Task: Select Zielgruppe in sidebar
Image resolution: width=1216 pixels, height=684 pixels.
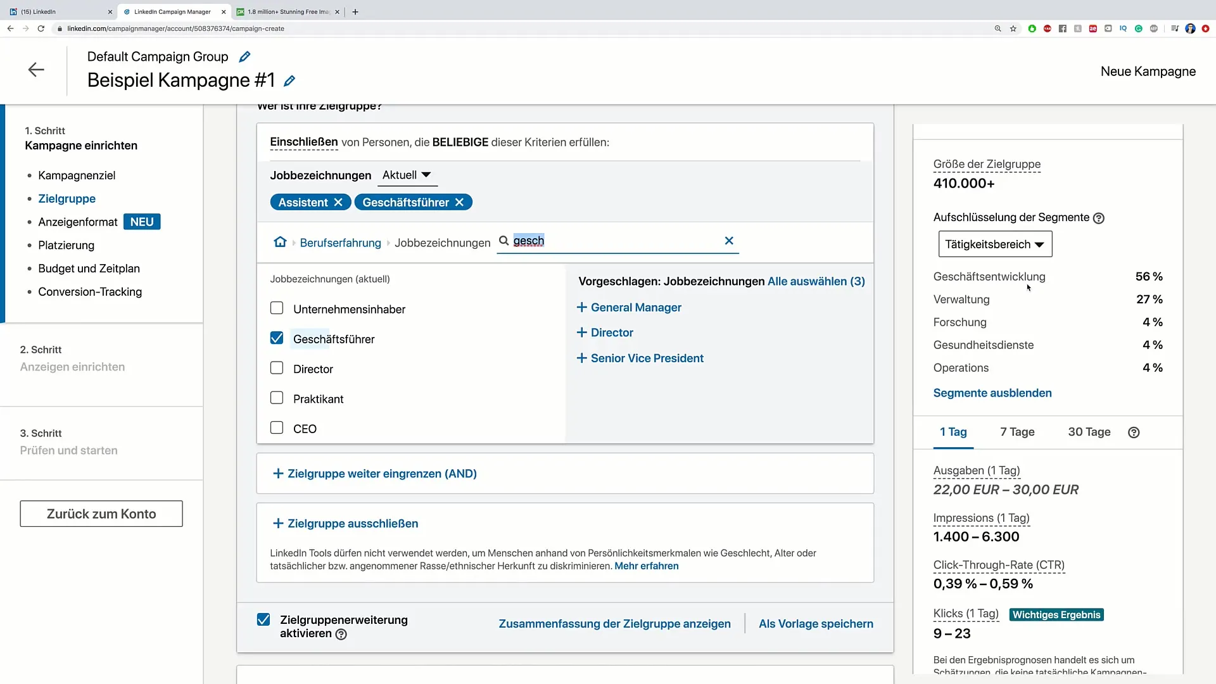Action: point(66,199)
